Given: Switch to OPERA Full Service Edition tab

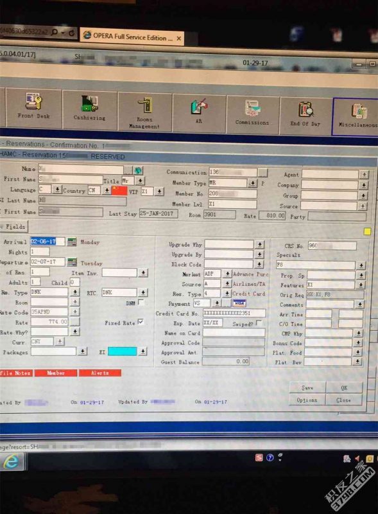Looking at the screenshot, I should point(132,37).
